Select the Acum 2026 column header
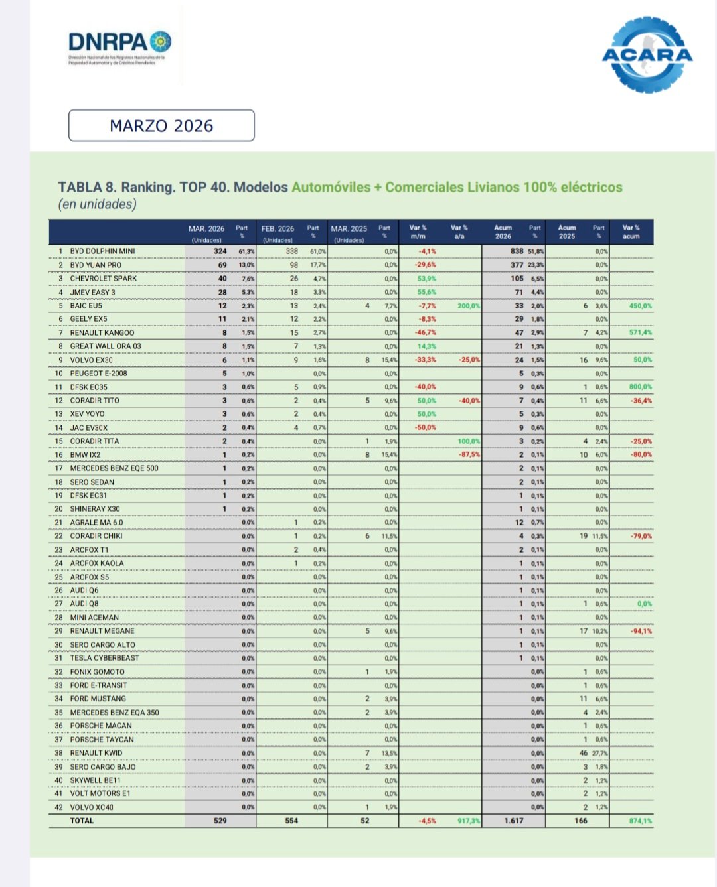This screenshot has height=887, width=717. point(503,232)
